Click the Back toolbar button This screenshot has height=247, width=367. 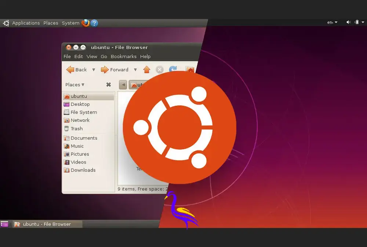click(x=77, y=70)
